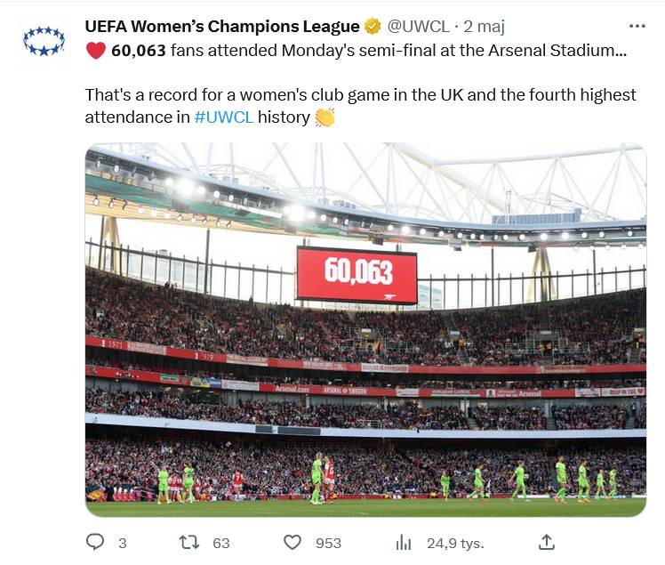This screenshot has width=665, height=565.
Task: Click the retweet arrows icon
Action: click(189, 542)
